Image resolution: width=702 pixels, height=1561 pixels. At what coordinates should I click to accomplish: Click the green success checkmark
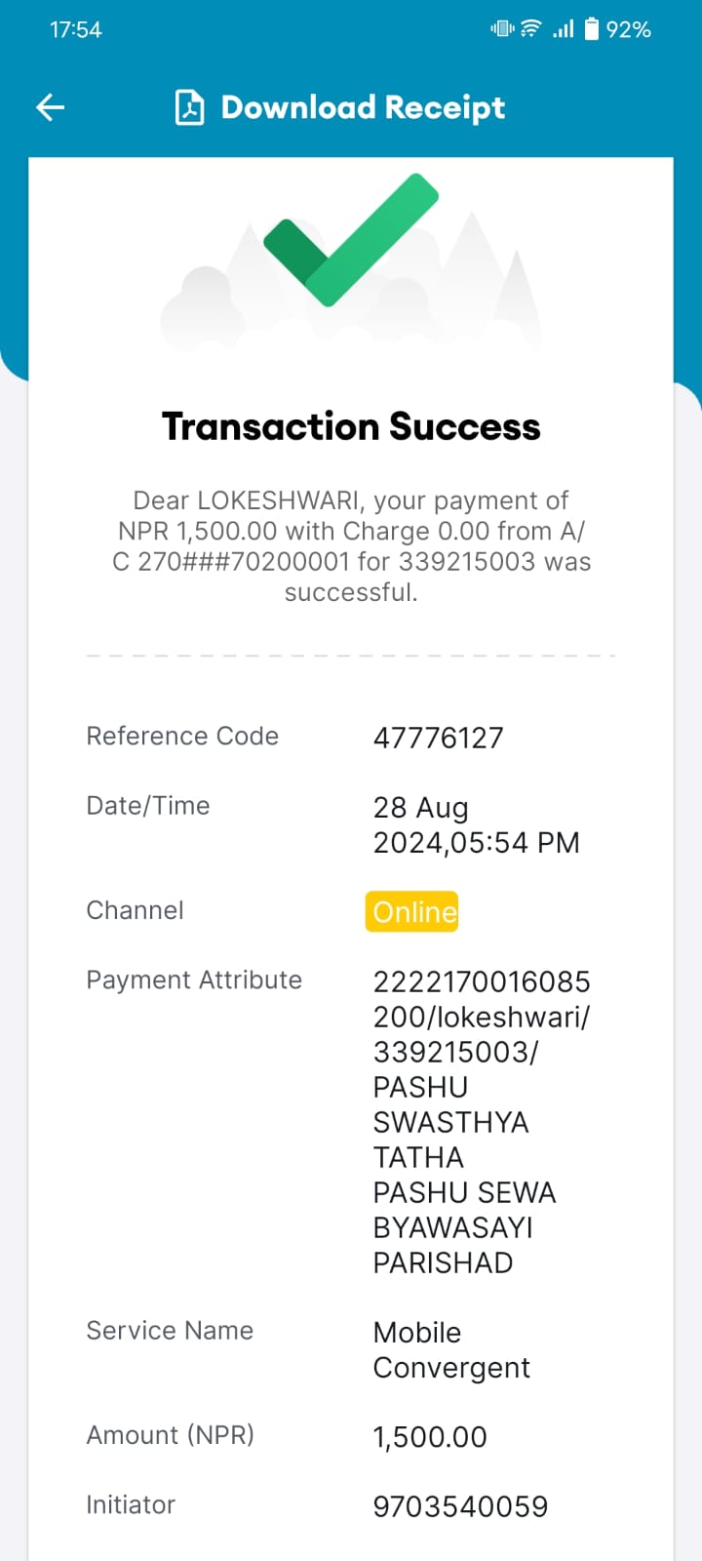tap(351, 240)
